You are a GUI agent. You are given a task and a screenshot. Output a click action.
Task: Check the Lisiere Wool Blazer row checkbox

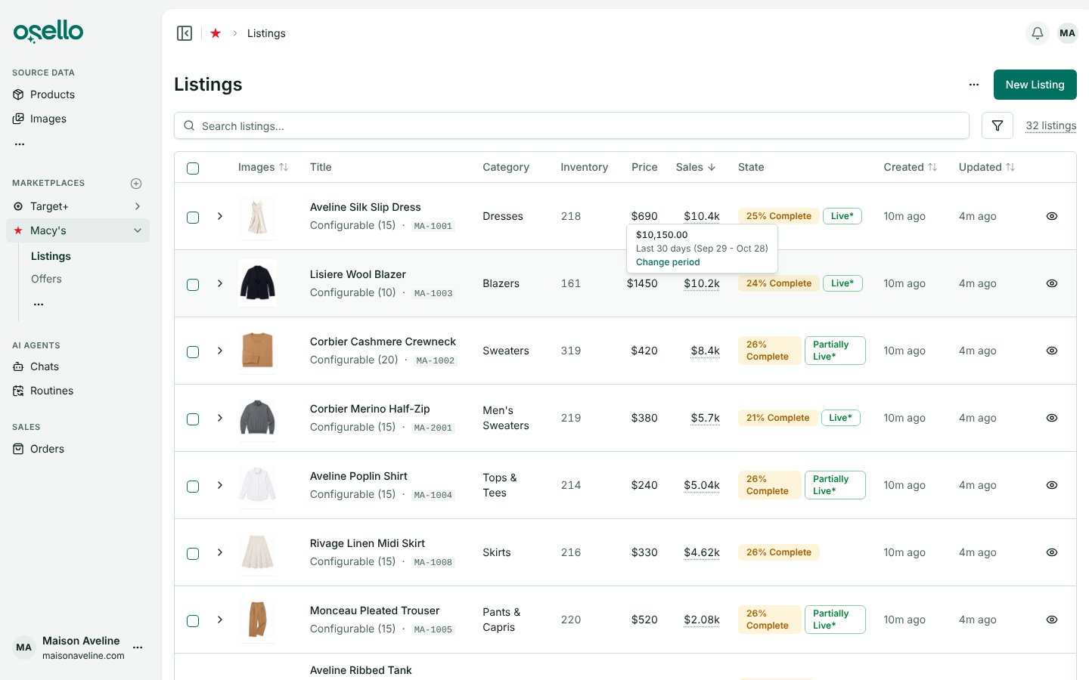tap(193, 284)
